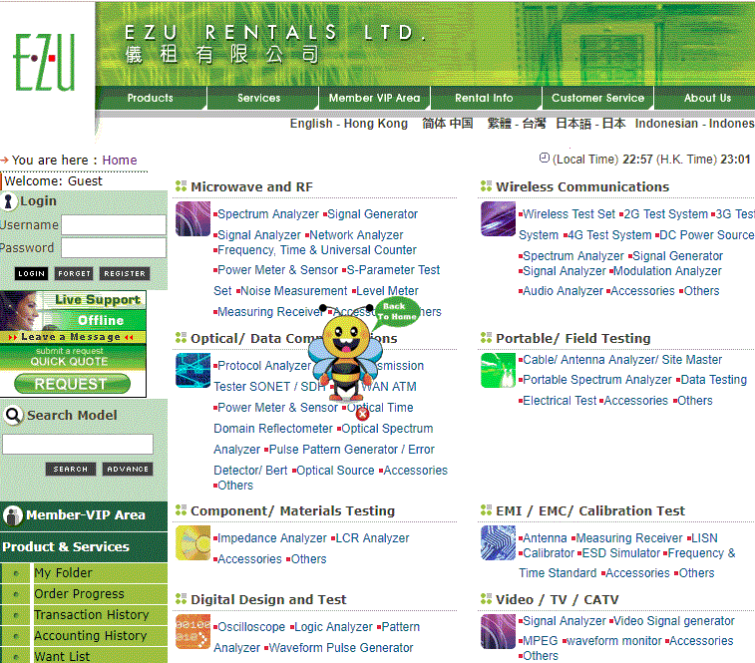This screenshot has width=755, height=663.
Task: Focus the Password field
Action: click(114, 248)
